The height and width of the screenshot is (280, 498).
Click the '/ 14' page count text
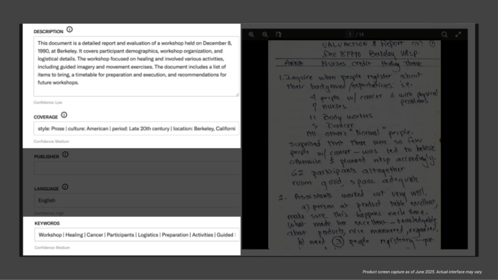[x=360, y=35]
